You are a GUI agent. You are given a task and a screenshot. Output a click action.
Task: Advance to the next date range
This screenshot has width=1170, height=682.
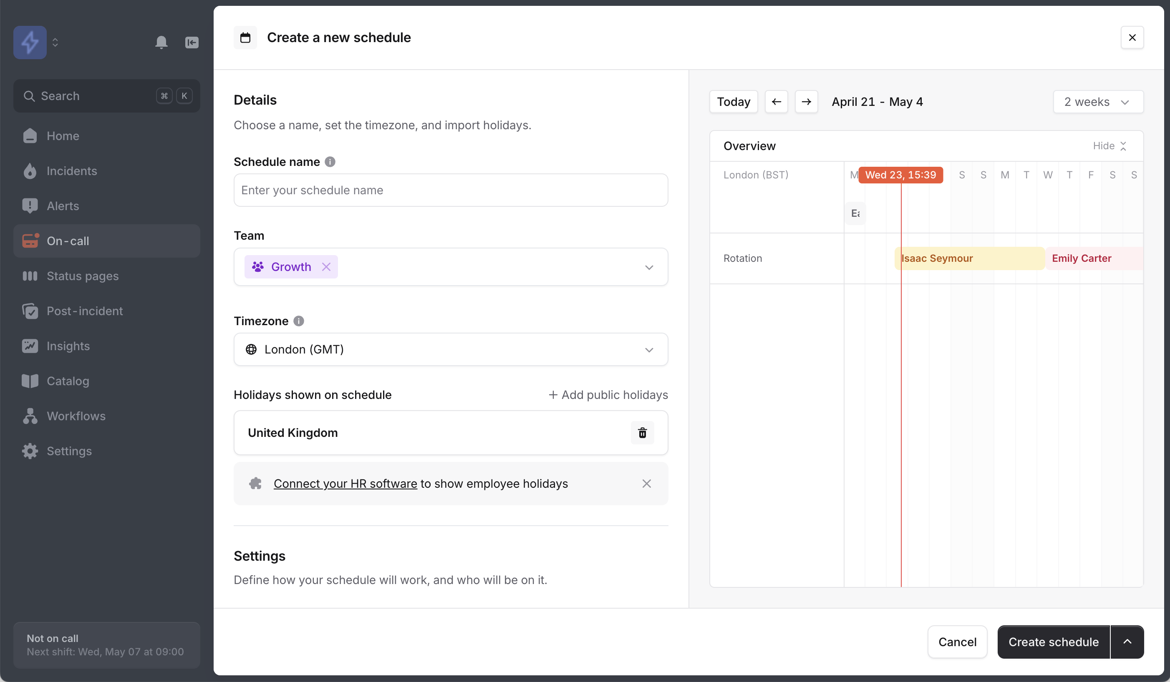pos(806,102)
